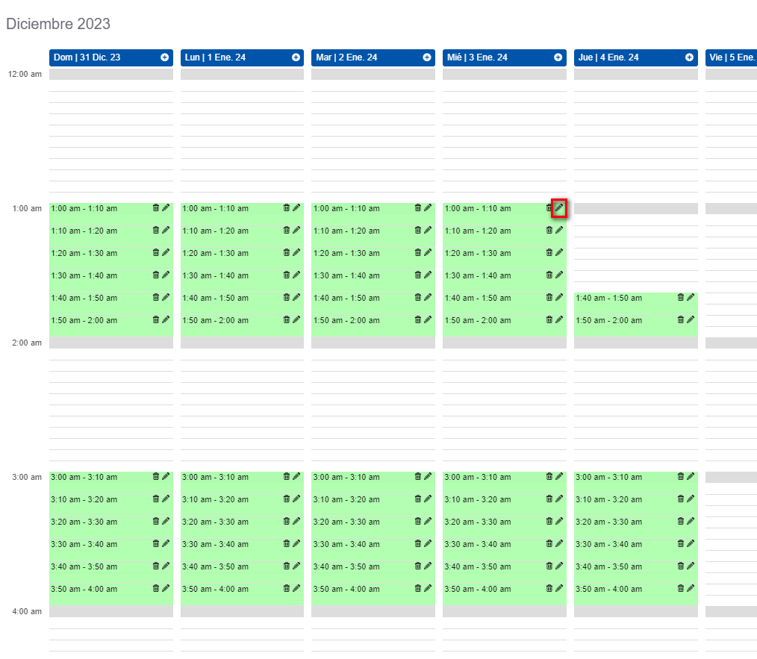The width and height of the screenshot is (757, 659).
Task: Edit the 3:40 am slot on Thursday
Action: (690, 566)
